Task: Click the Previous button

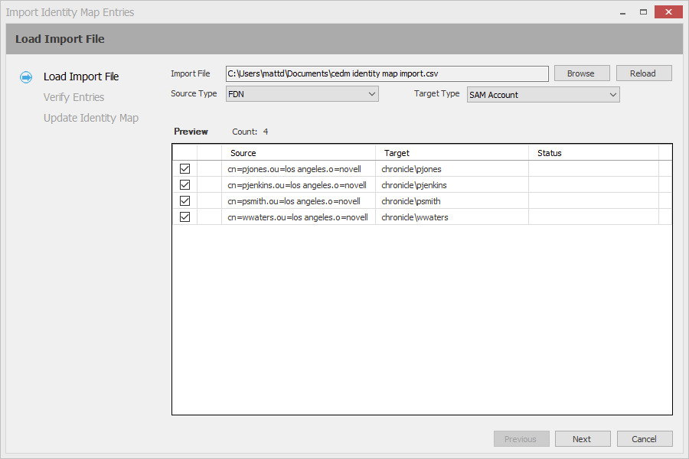Action: pos(521,439)
